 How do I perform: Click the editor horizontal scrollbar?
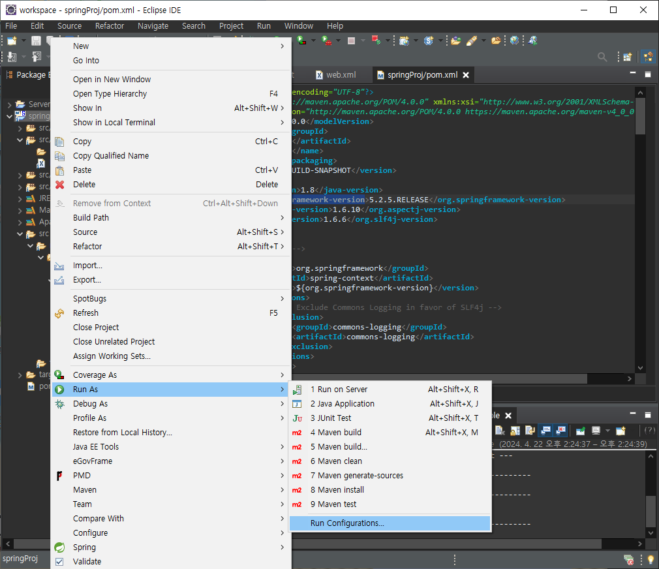(440, 378)
